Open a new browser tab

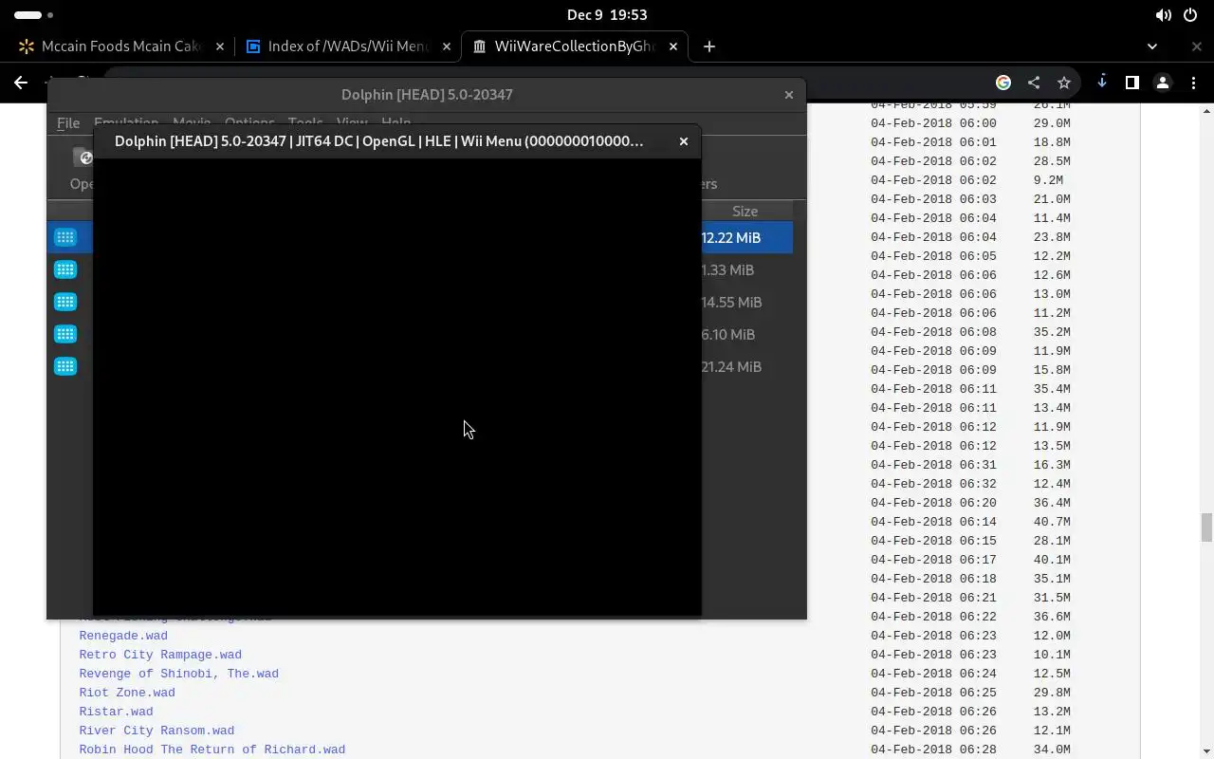pos(708,46)
